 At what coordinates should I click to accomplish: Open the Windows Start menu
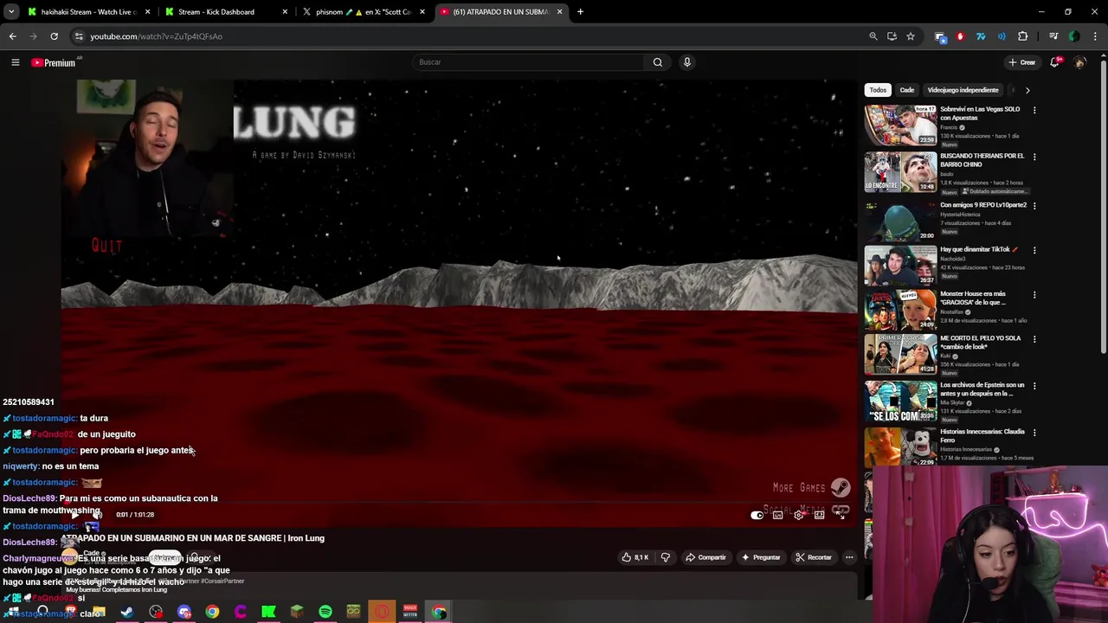pyautogui.click(x=13, y=613)
